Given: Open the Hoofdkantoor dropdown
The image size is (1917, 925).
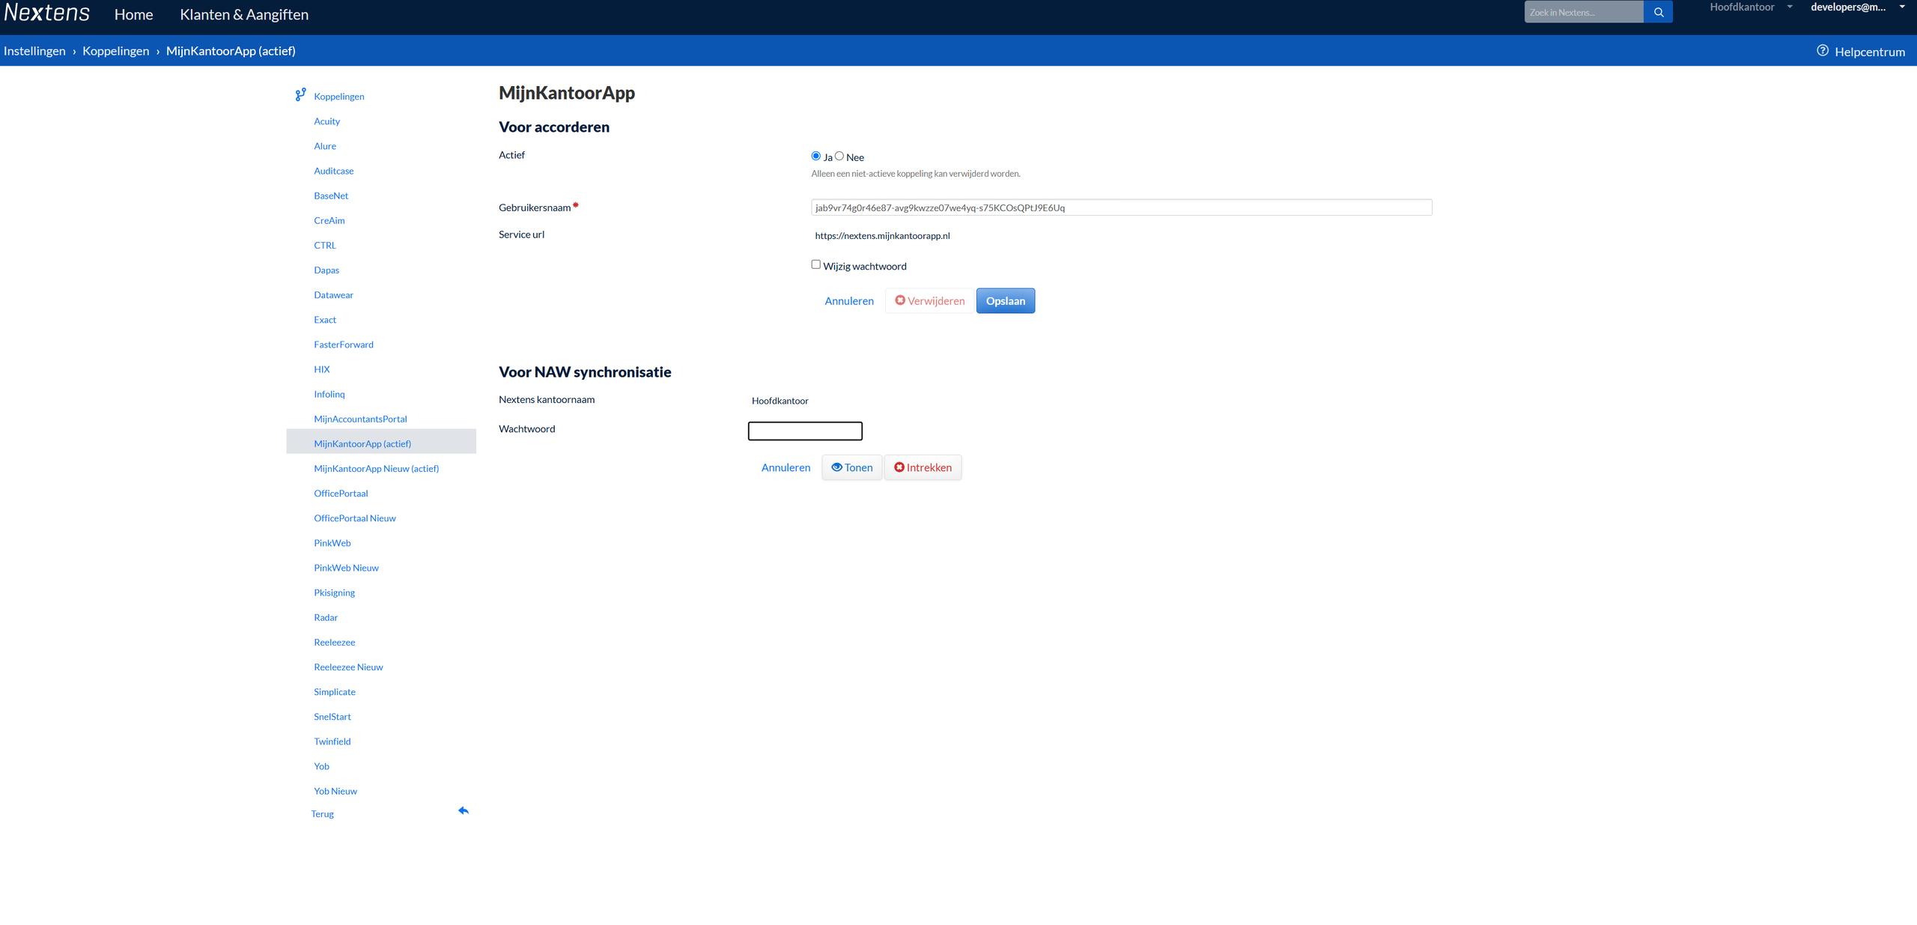Looking at the screenshot, I should (1750, 7).
